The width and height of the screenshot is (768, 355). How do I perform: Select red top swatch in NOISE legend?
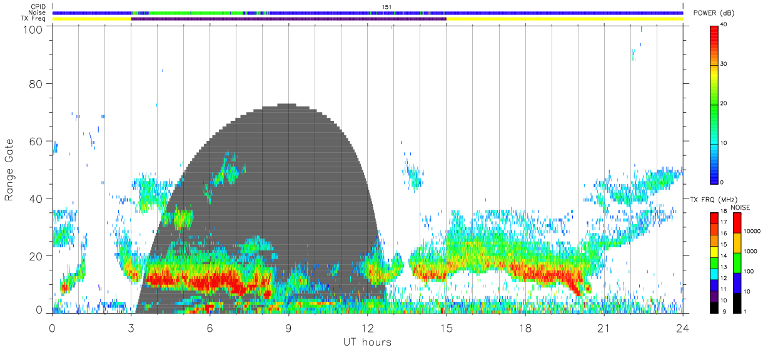tap(737, 222)
